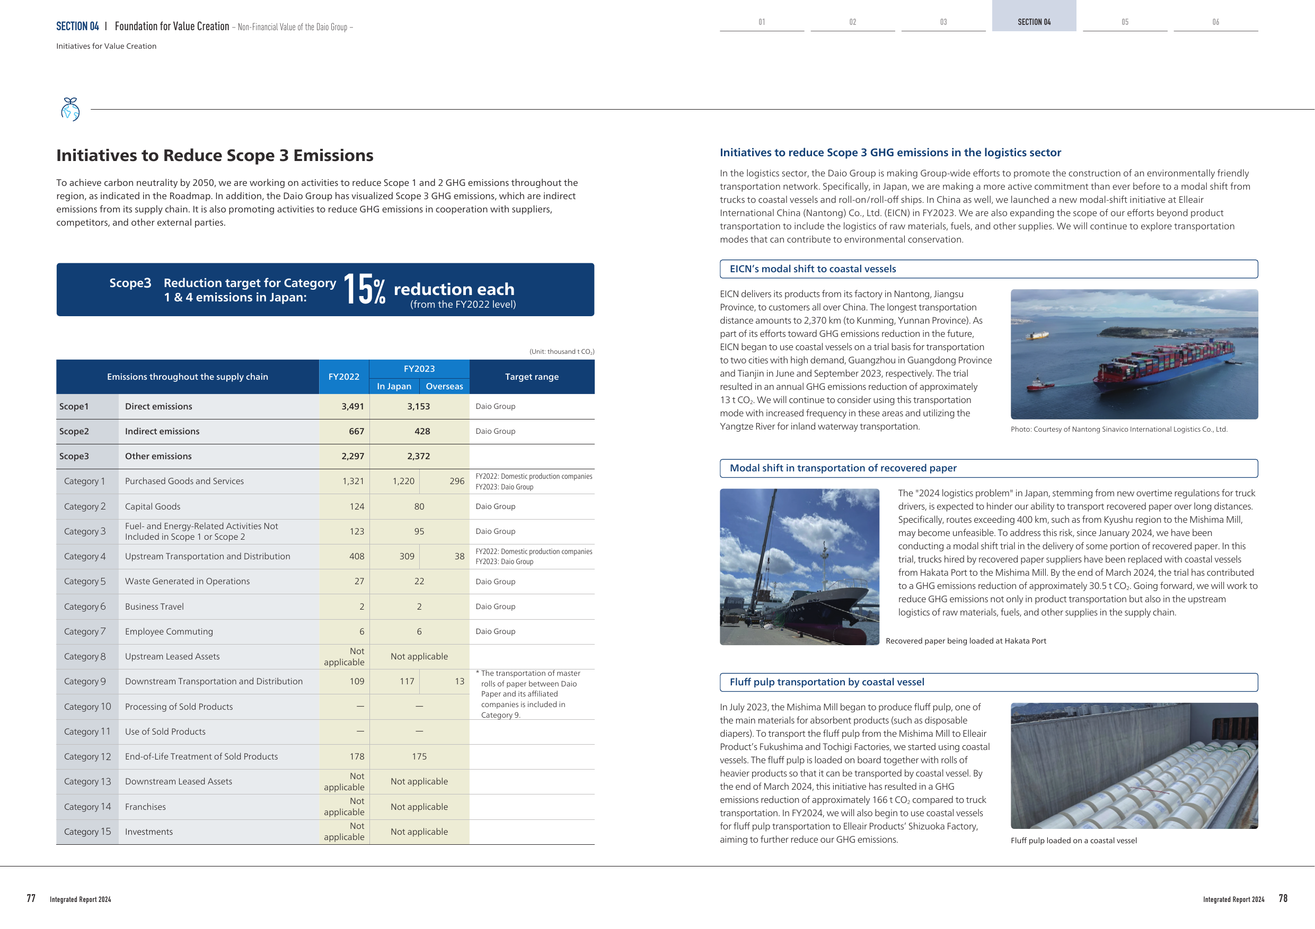Click the 'Target range' column header
1315x929 pixels.
[x=532, y=377]
